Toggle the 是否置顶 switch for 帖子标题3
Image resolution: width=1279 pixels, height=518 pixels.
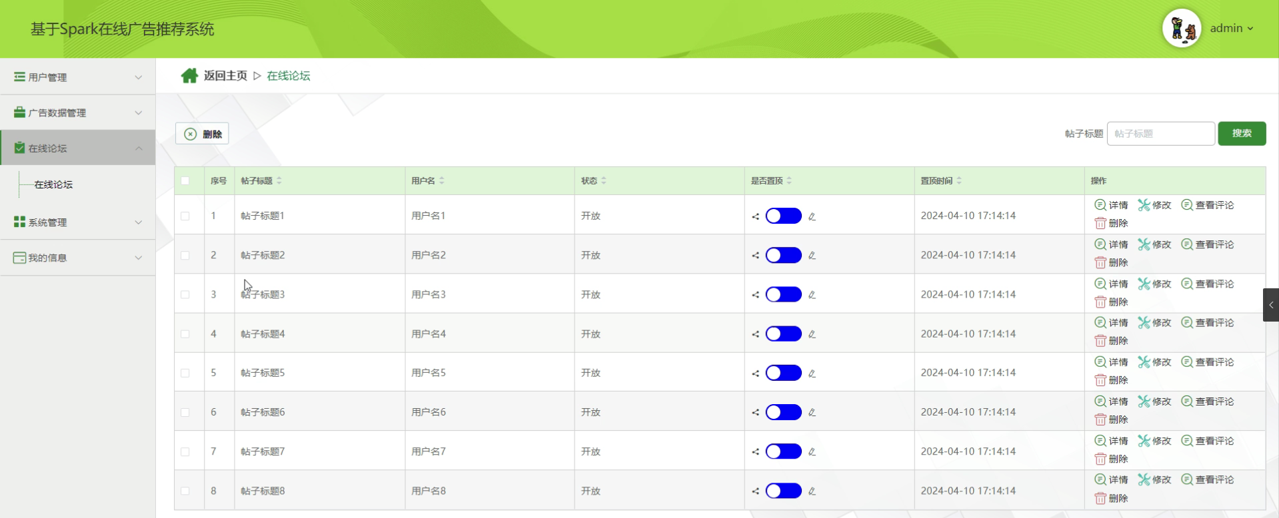coord(783,294)
